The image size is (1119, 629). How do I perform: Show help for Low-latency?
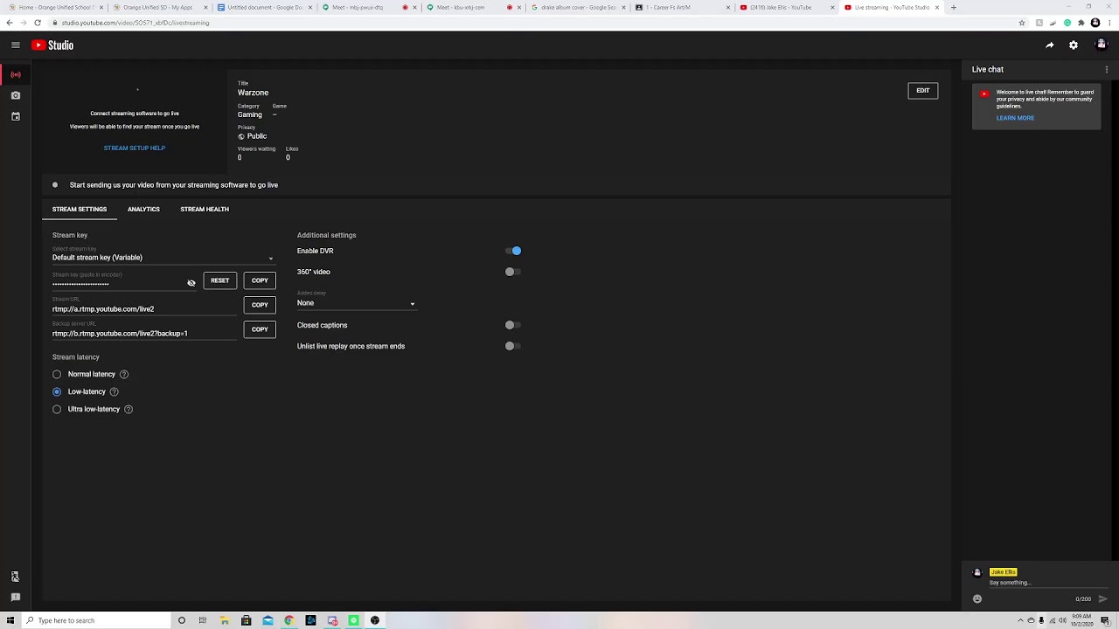114,392
